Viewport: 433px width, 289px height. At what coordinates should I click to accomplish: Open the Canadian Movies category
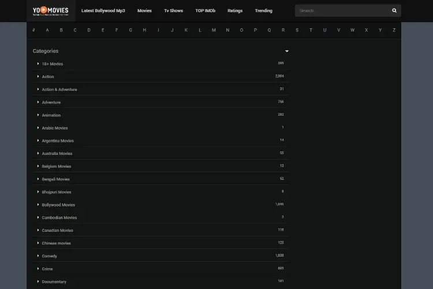click(x=57, y=231)
